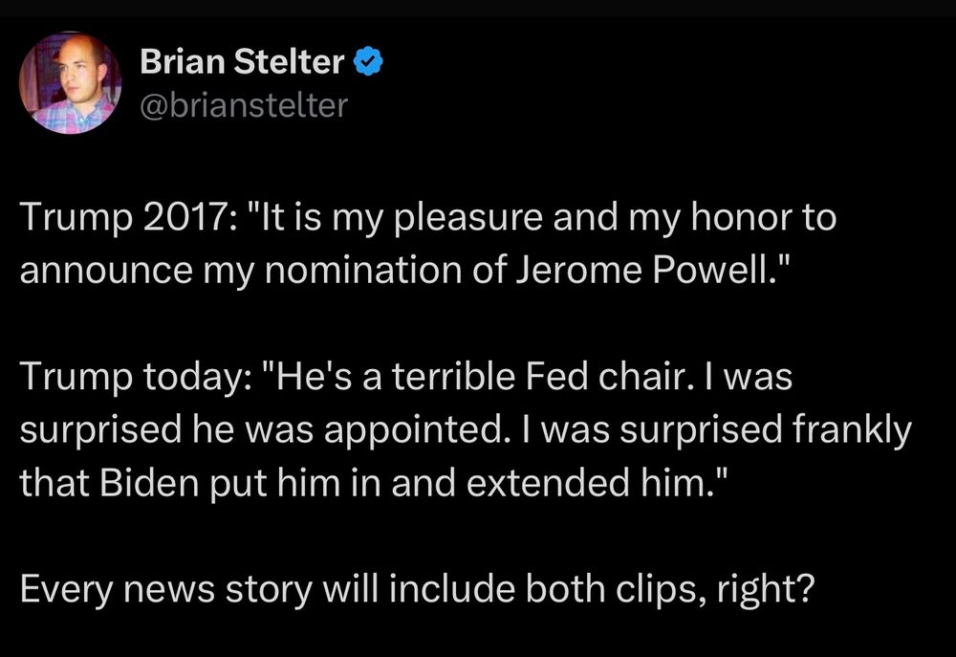Click "Every news story" closing sentence
Screen dimensions: 956x657
point(166,590)
